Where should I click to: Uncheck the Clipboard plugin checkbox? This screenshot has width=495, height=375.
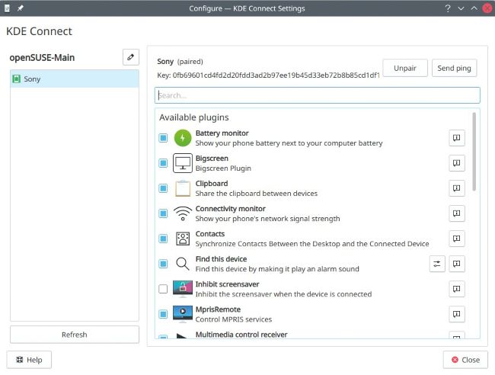[x=163, y=188]
